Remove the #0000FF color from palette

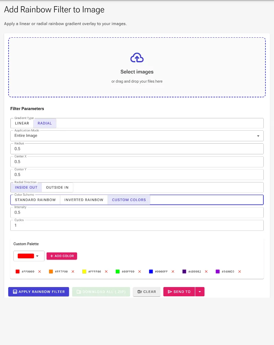173,272
